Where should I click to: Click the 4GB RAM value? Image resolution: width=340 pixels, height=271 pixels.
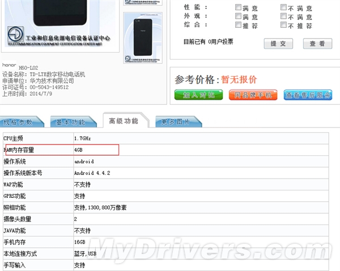[x=78, y=150]
